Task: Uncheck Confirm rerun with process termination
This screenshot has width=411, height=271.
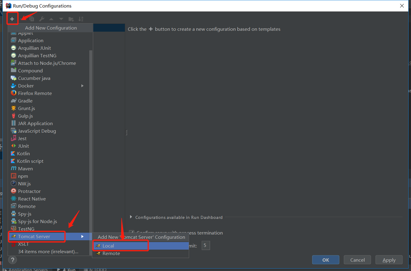Action: pos(132,233)
